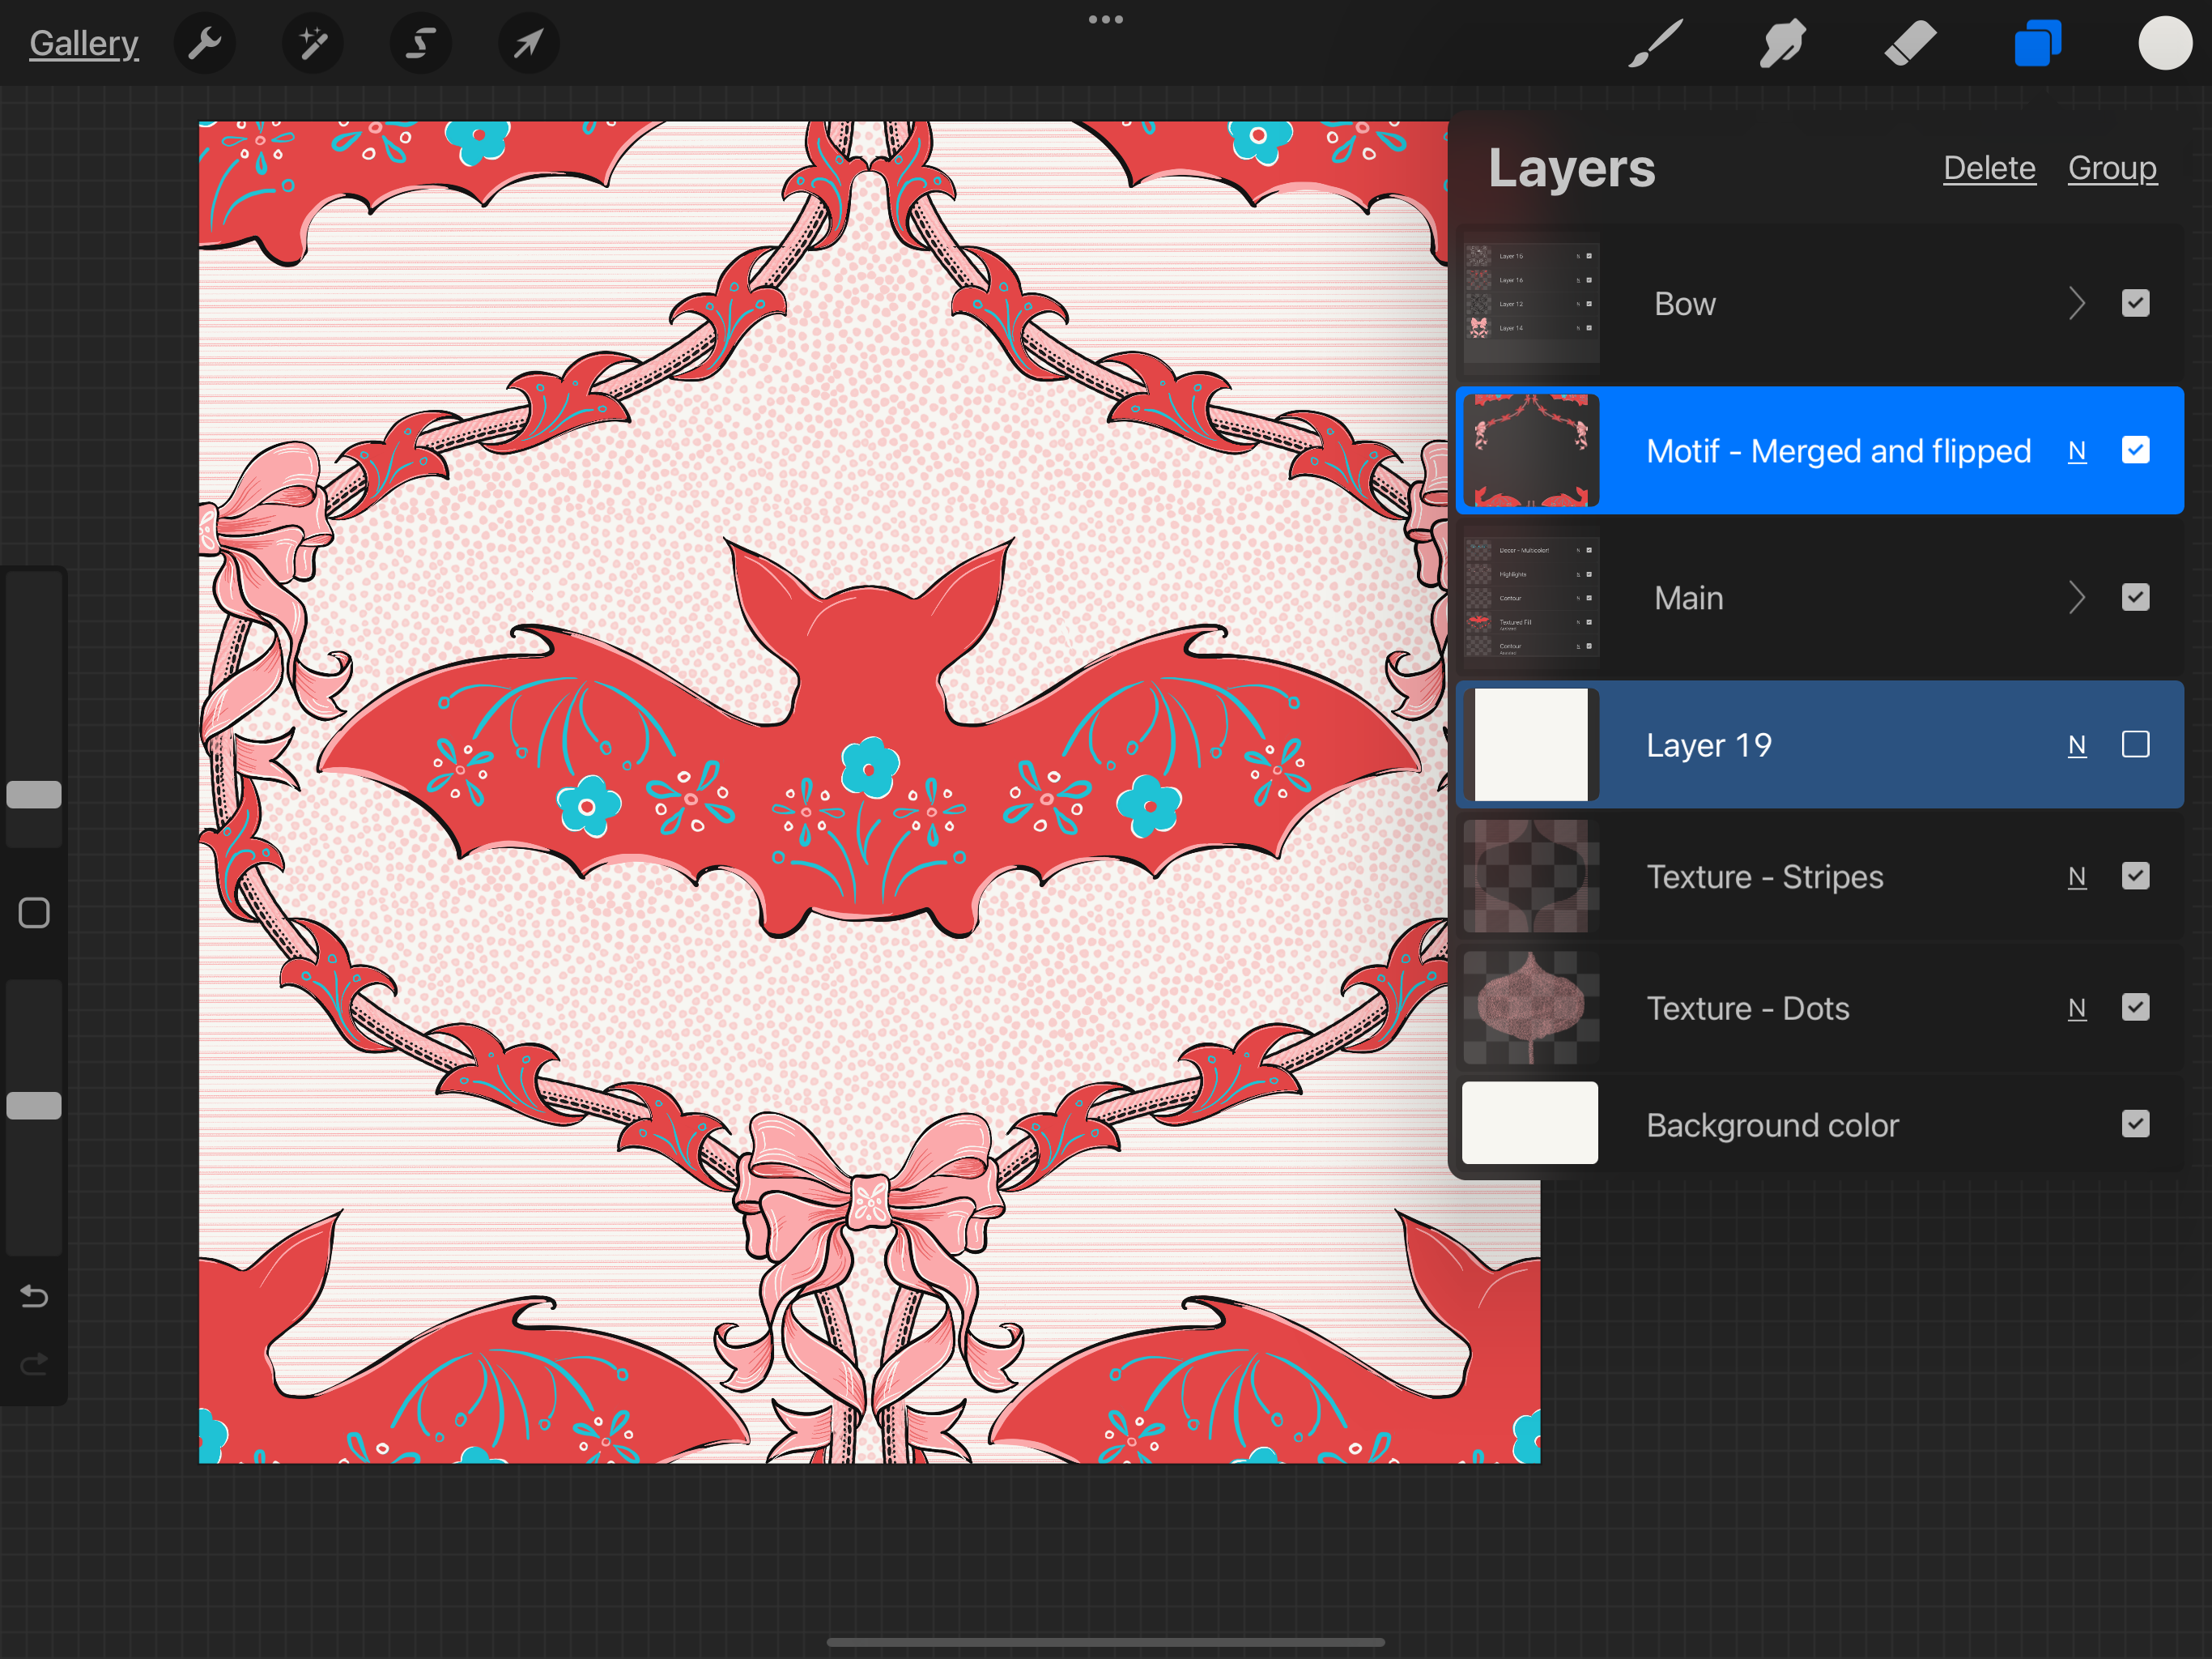Open blend mode of Layer 19

[x=2077, y=745]
